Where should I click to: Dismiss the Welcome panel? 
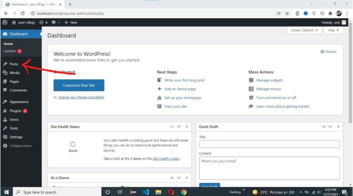pyautogui.click(x=328, y=52)
